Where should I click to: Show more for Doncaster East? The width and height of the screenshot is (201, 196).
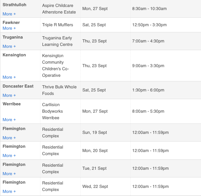[x=9, y=95]
